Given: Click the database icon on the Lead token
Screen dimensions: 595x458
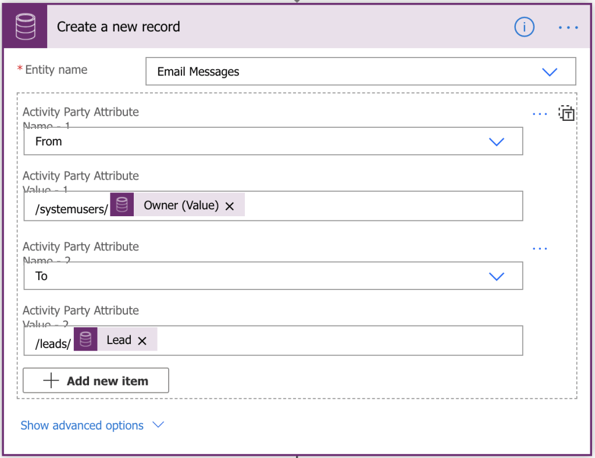Looking at the screenshot, I should click(x=85, y=339).
